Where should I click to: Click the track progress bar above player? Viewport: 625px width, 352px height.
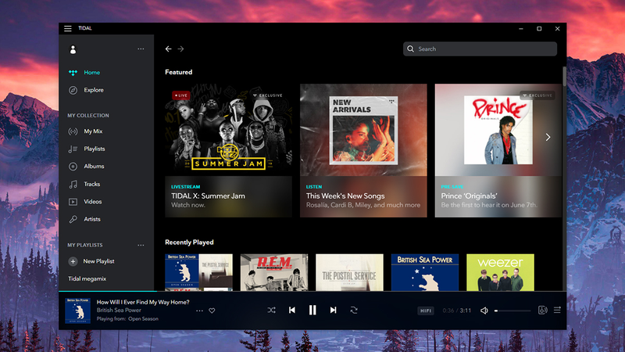coord(312,291)
